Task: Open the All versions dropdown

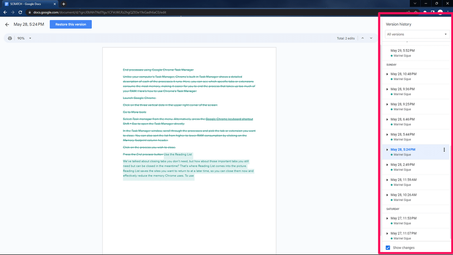Action: tap(417, 34)
